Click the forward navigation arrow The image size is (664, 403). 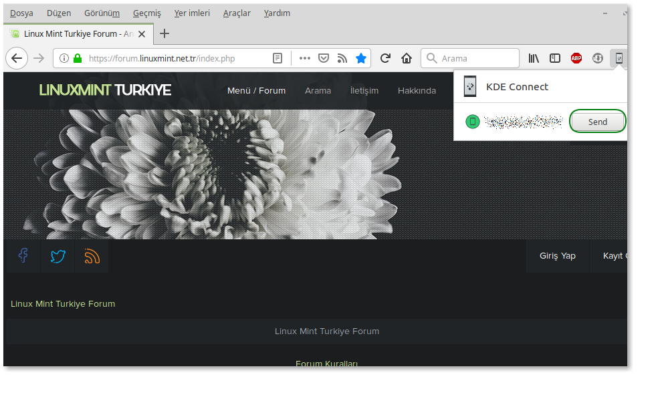pyautogui.click(x=39, y=58)
